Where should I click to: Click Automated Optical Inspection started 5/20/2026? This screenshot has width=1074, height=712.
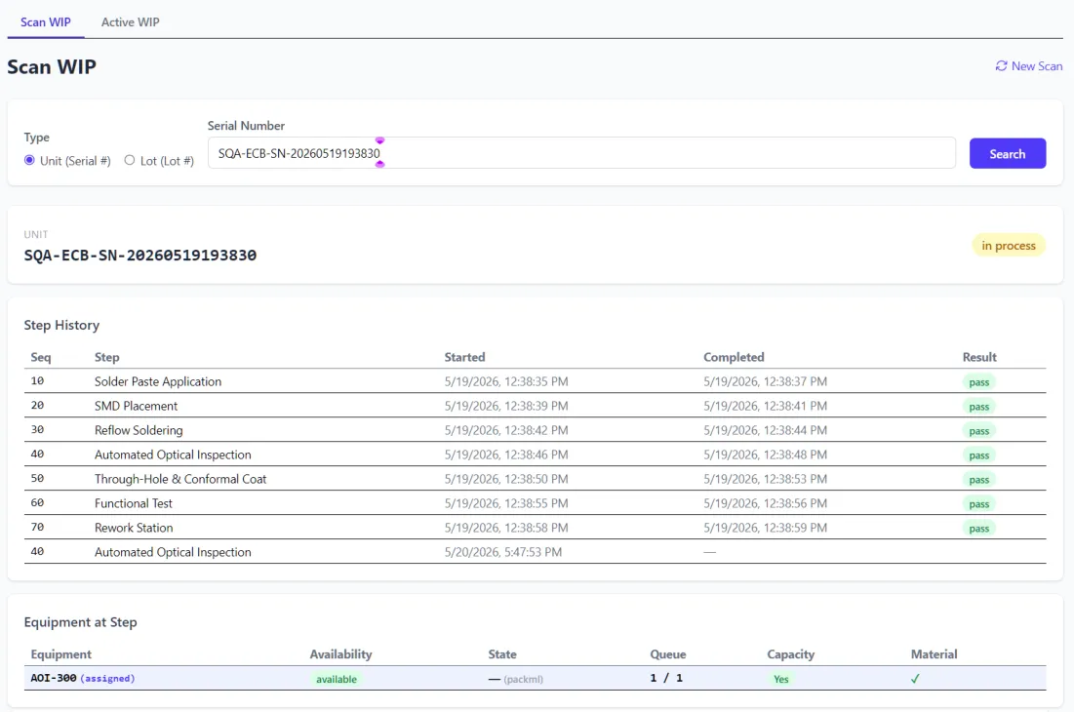(x=173, y=552)
